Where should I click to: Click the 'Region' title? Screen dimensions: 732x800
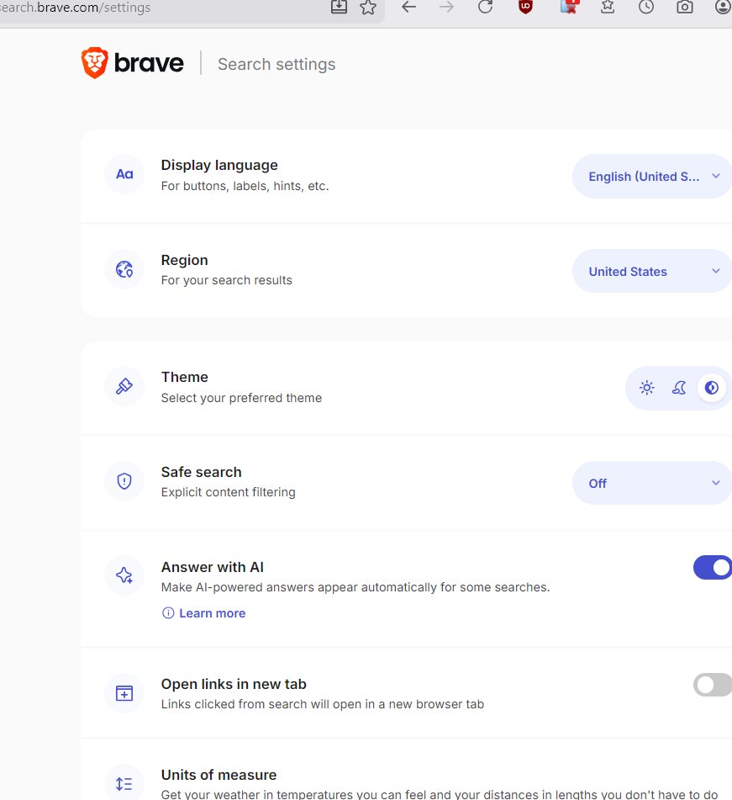(x=185, y=260)
